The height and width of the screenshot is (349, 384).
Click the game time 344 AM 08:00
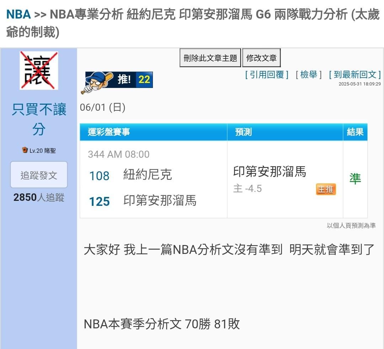click(x=119, y=154)
